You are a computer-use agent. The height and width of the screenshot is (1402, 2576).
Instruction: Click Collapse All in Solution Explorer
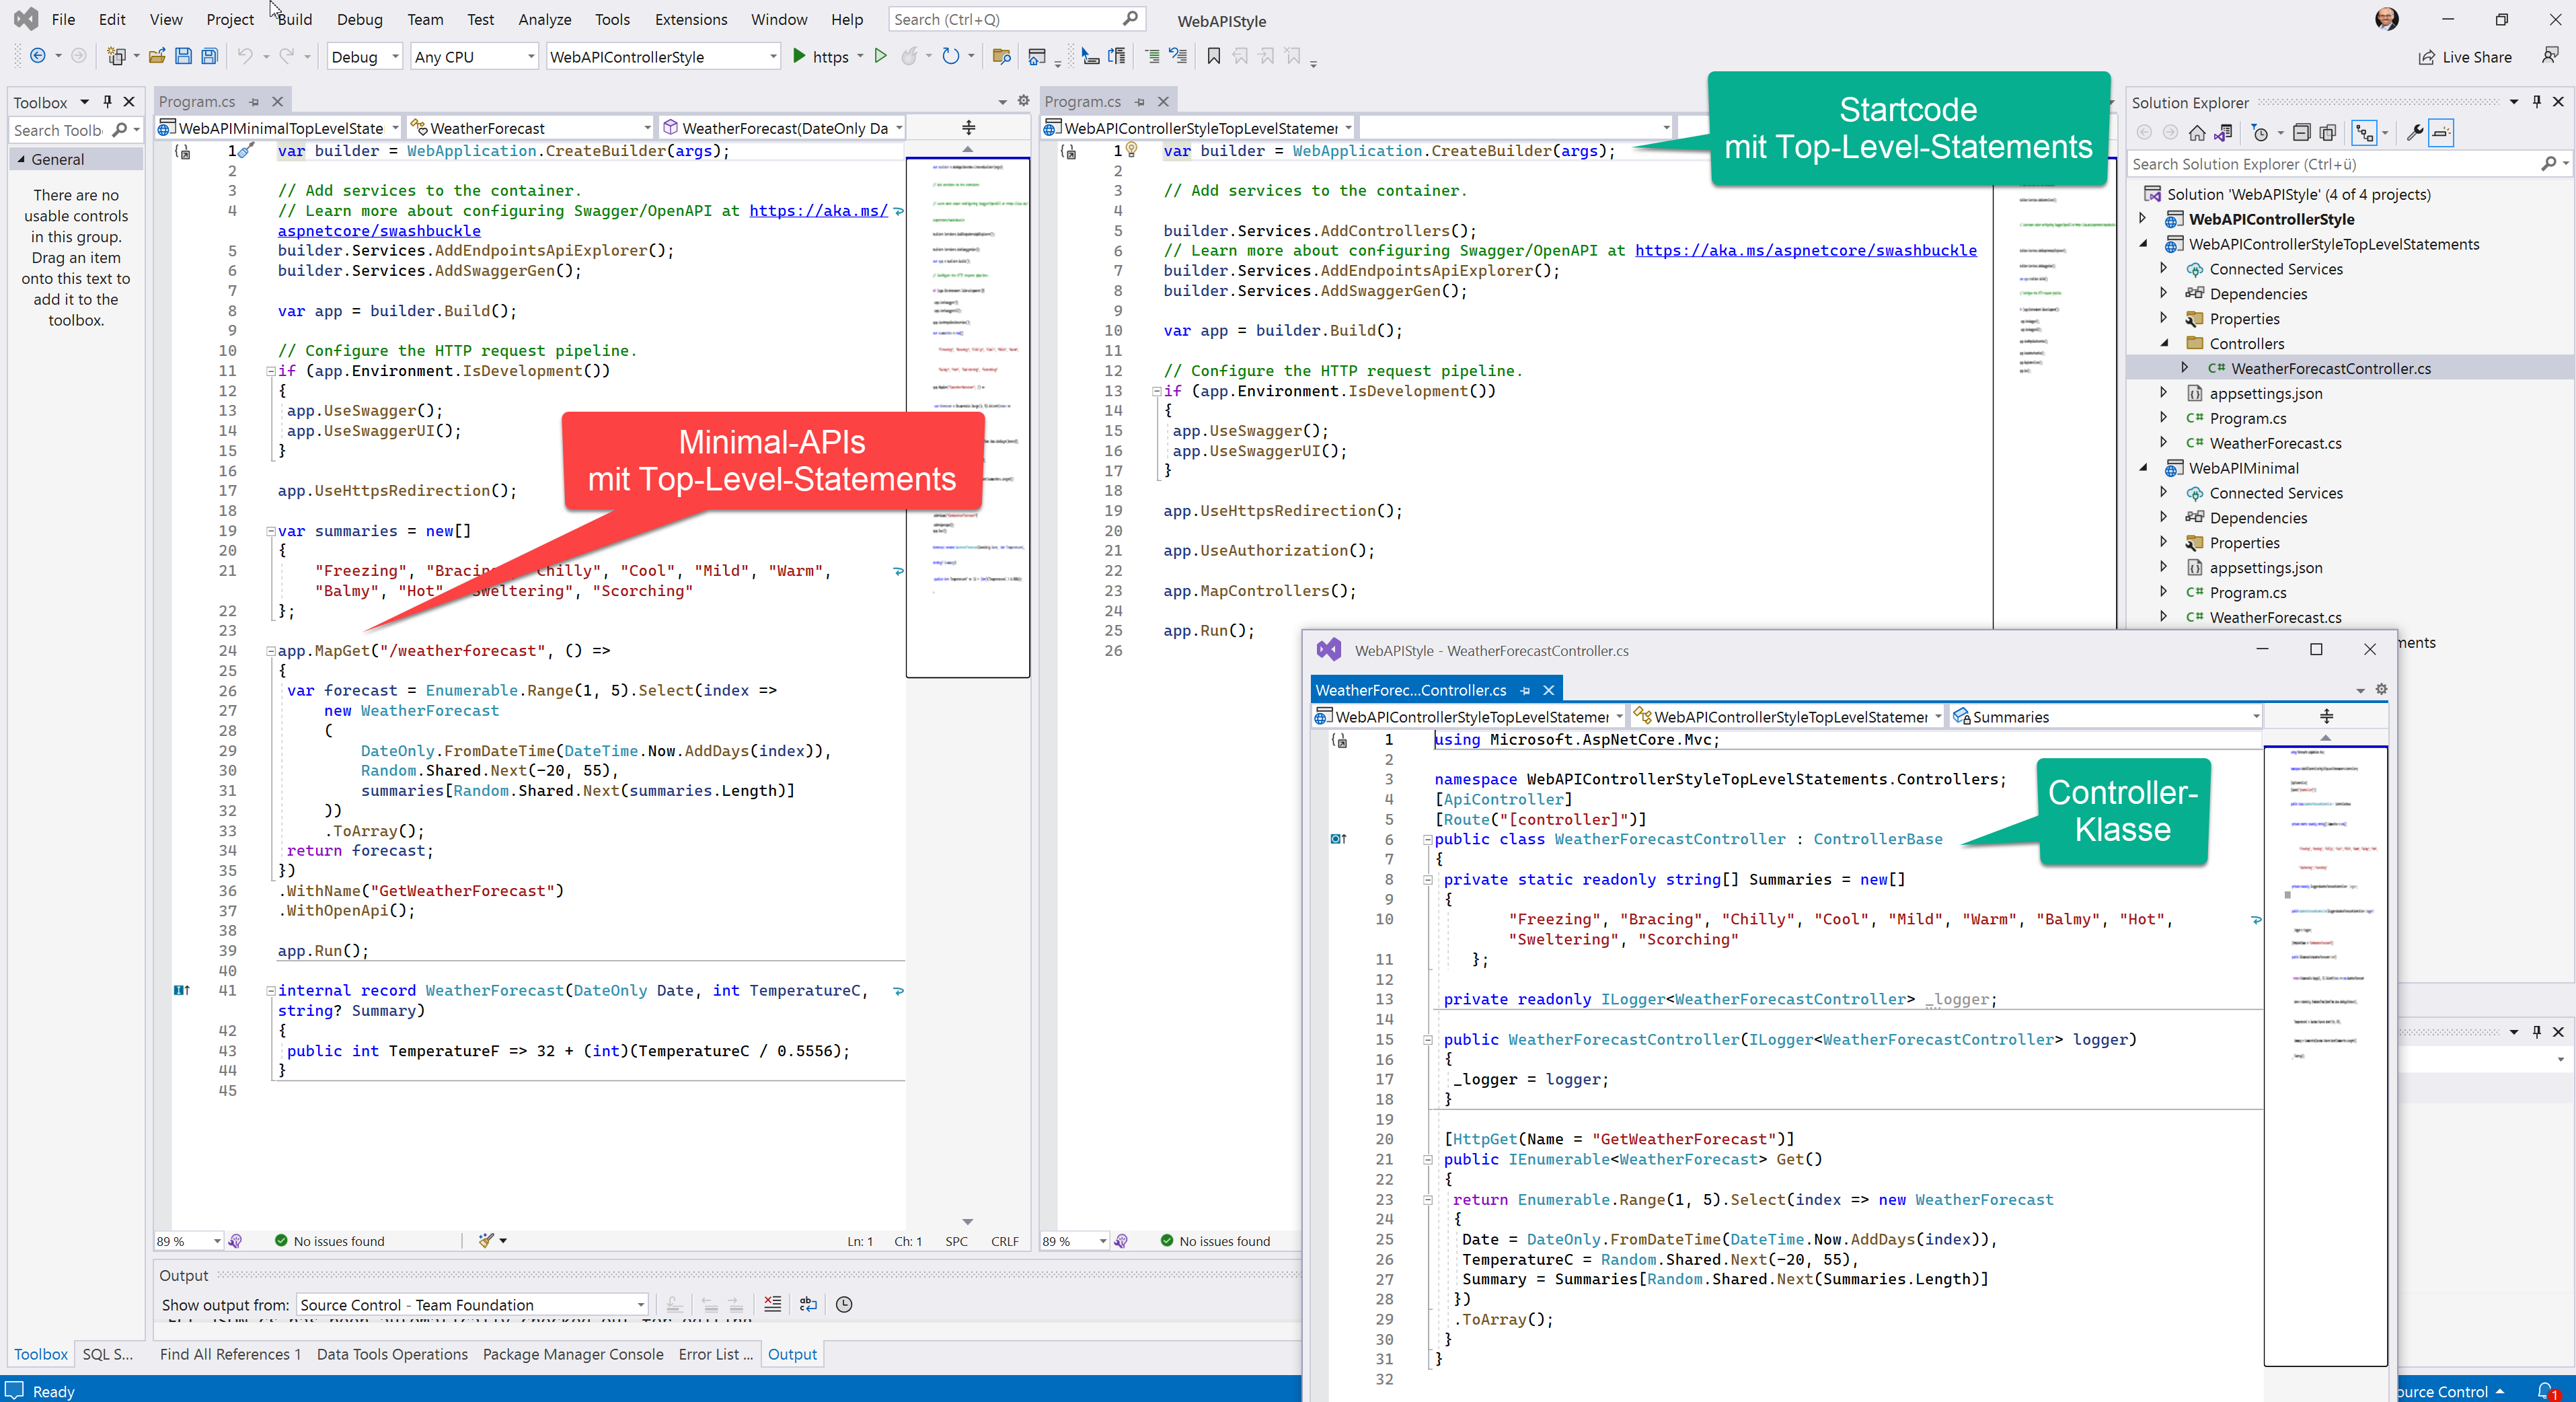click(x=2301, y=133)
